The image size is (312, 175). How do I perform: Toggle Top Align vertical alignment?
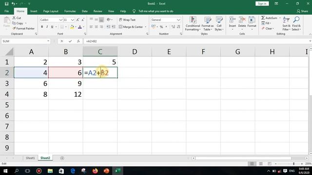click(91, 19)
